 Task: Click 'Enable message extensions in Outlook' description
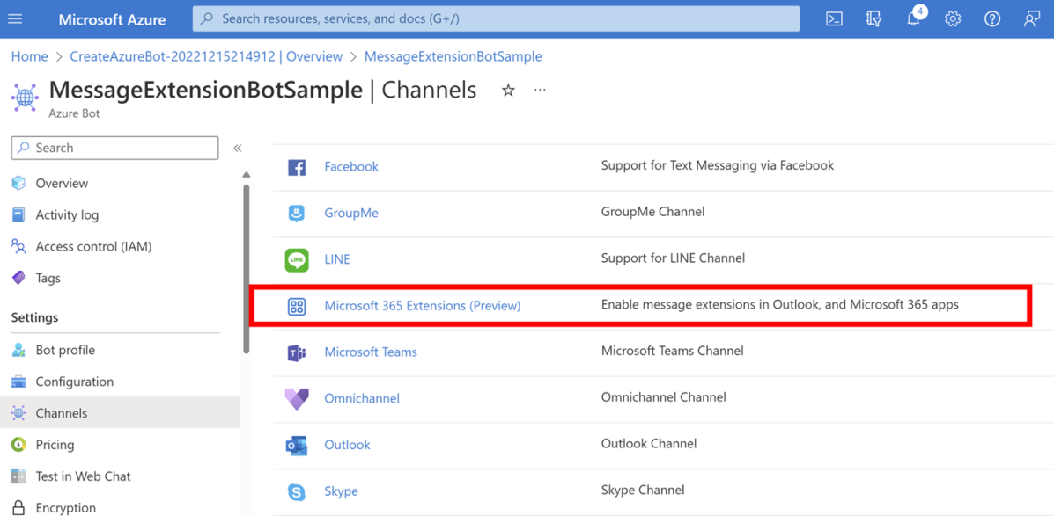(780, 305)
